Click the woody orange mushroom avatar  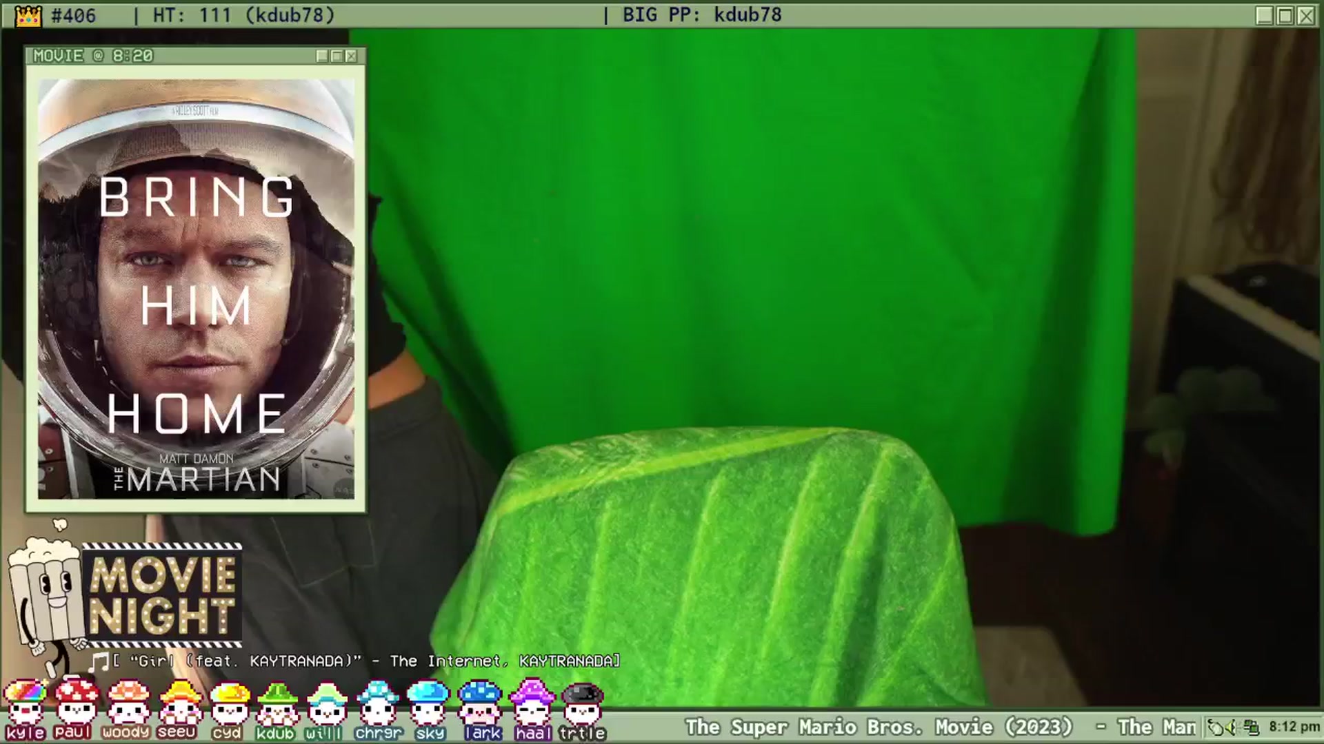tap(128, 701)
